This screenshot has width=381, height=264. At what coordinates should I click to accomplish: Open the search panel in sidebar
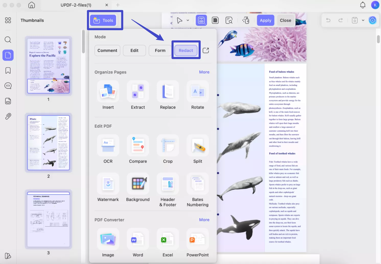[x=8, y=40]
